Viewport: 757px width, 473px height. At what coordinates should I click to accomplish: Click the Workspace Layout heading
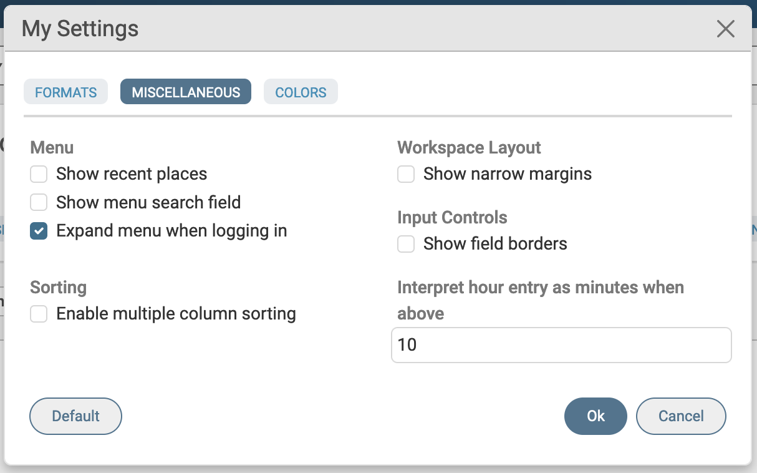[x=469, y=147]
